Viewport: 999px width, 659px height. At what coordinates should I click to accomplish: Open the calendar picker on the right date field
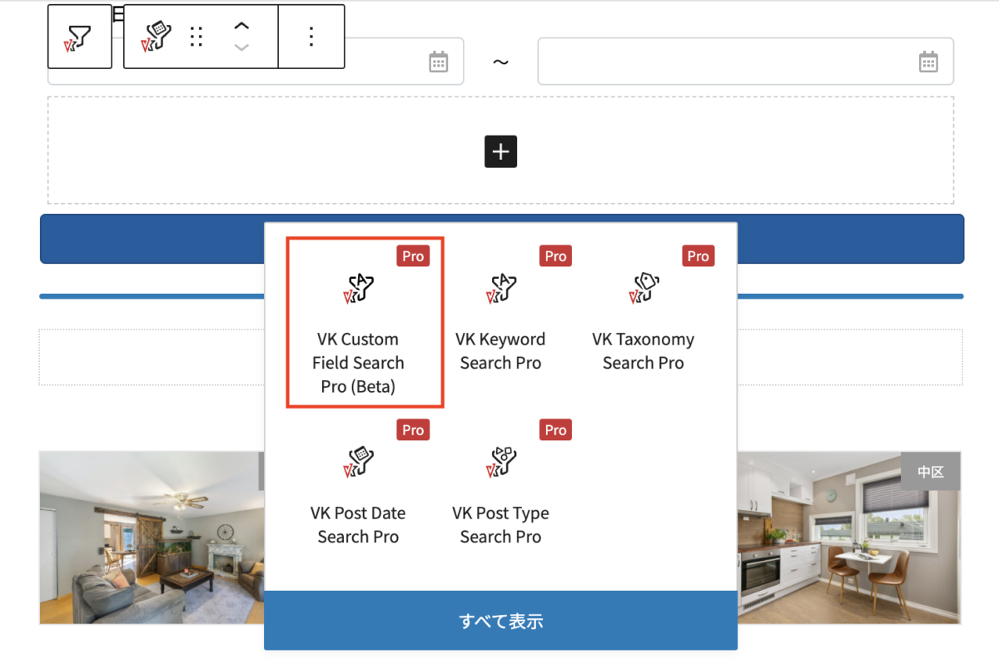[930, 61]
